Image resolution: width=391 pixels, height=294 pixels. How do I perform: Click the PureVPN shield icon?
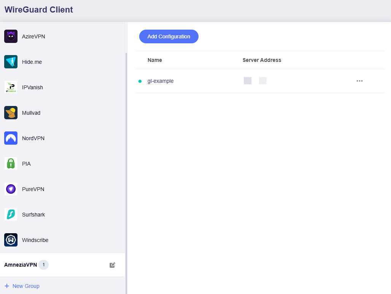pos(11,189)
